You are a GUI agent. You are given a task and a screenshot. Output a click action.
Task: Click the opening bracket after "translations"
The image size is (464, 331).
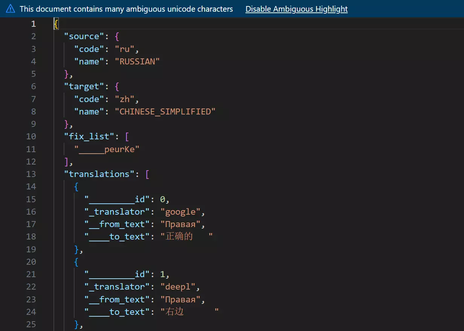(147, 174)
